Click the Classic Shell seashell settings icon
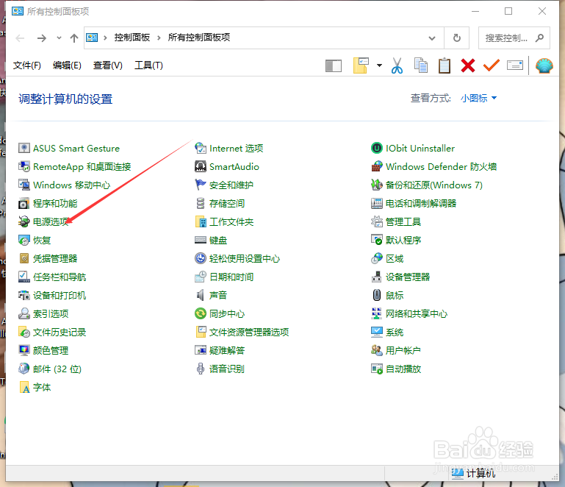 544,65
